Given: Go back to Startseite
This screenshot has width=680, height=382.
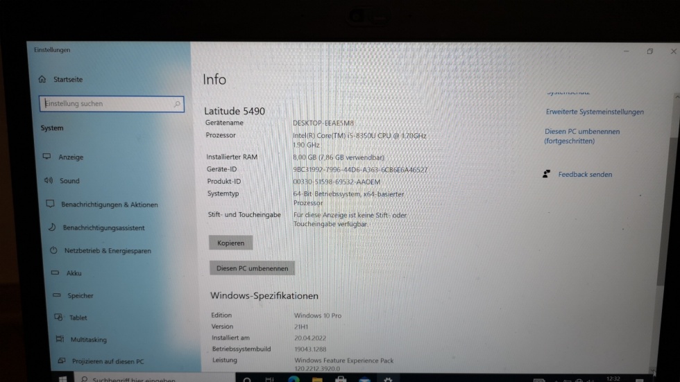Looking at the screenshot, I should pyautogui.click(x=68, y=79).
